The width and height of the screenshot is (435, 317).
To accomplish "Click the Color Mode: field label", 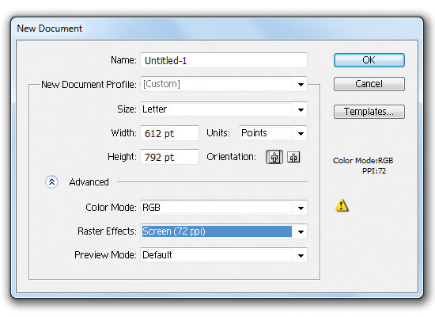I will 111,208.
